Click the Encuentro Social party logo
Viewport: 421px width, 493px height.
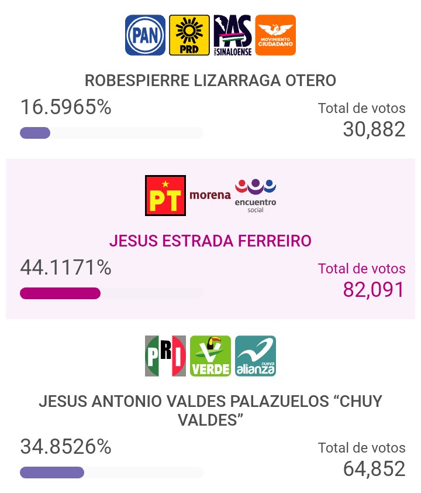point(256,196)
